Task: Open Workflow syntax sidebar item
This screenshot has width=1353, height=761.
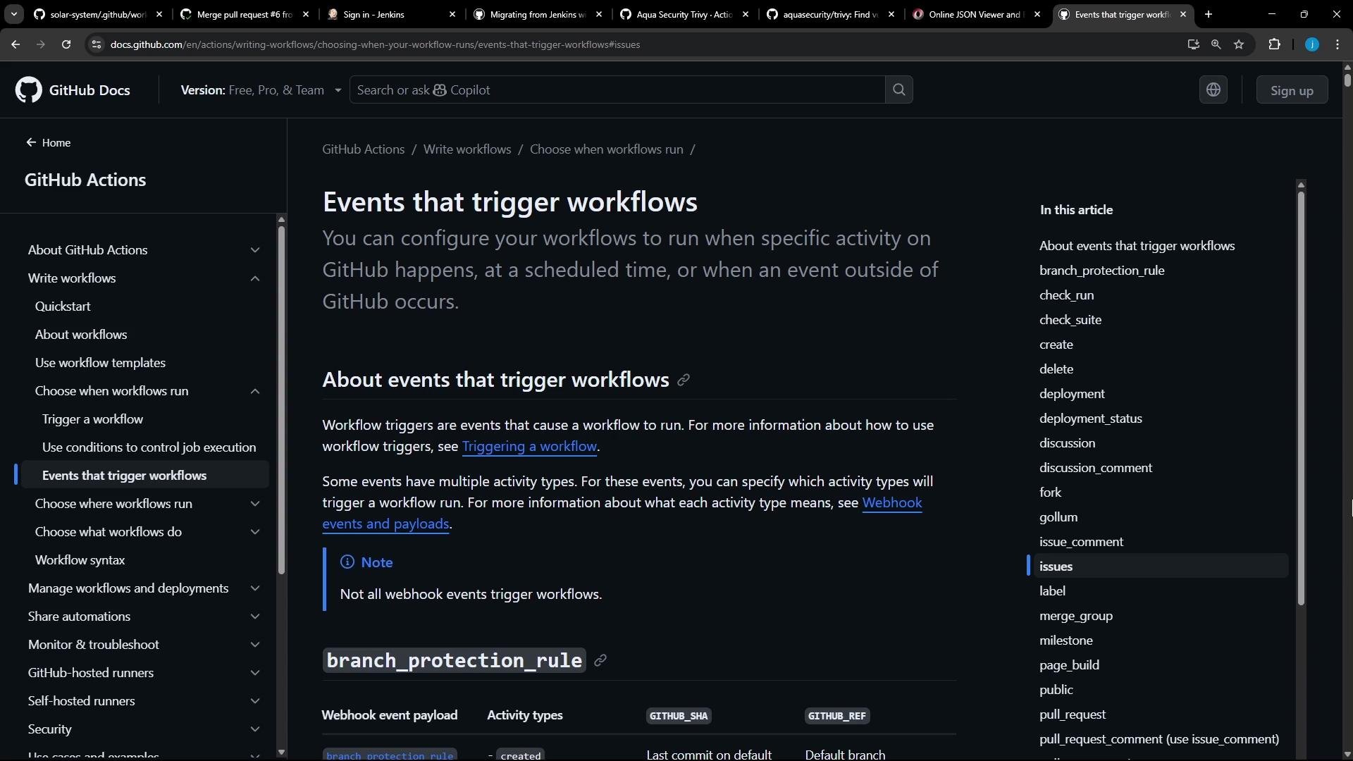Action: tap(80, 560)
